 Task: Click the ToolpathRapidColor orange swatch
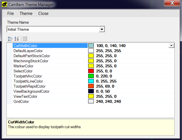pos(91,86)
